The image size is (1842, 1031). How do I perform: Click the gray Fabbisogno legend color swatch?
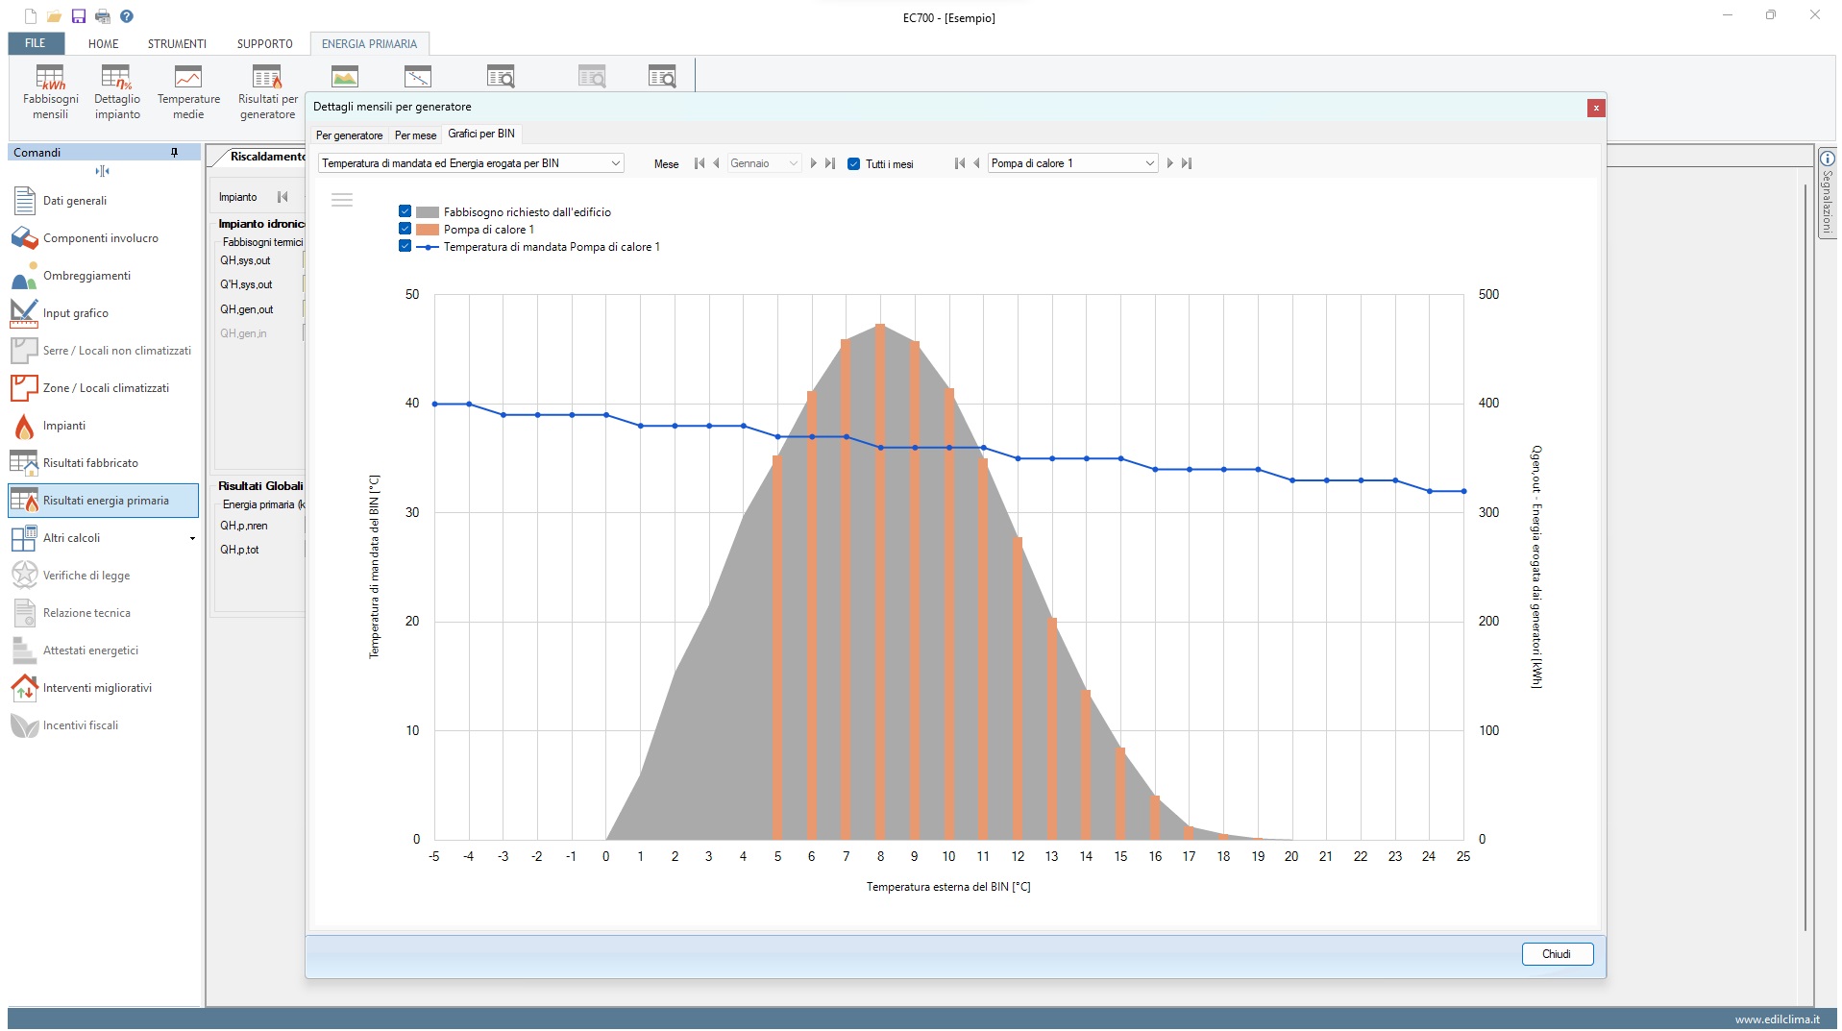pos(427,212)
